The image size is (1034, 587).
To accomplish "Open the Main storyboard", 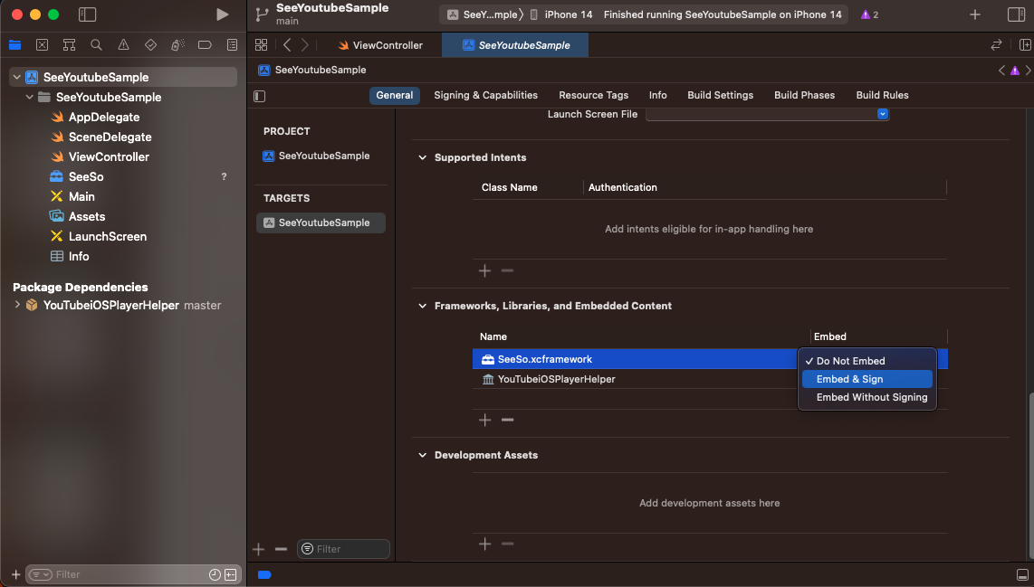I will (81, 196).
